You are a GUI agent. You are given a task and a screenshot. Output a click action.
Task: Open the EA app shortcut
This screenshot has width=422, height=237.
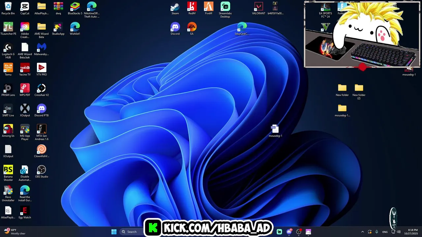[x=192, y=29]
